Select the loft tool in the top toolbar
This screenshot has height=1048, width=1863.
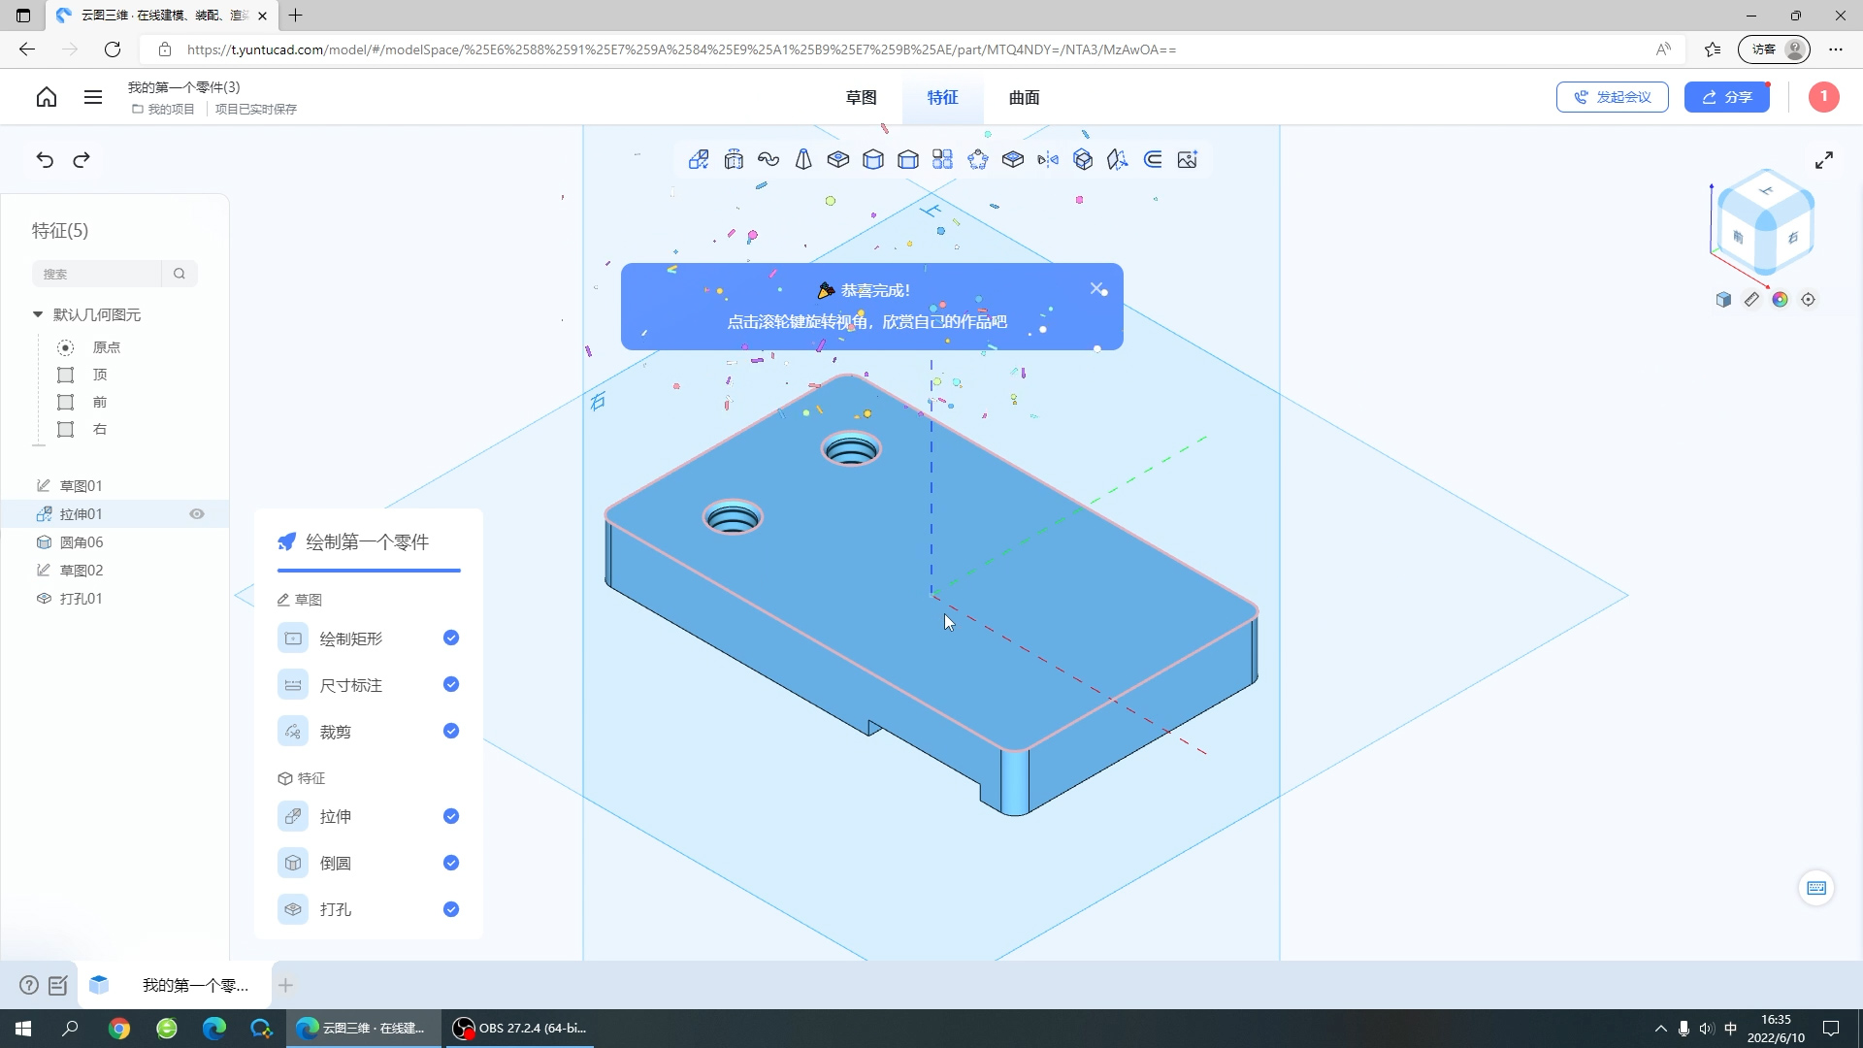(x=803, y=159)
